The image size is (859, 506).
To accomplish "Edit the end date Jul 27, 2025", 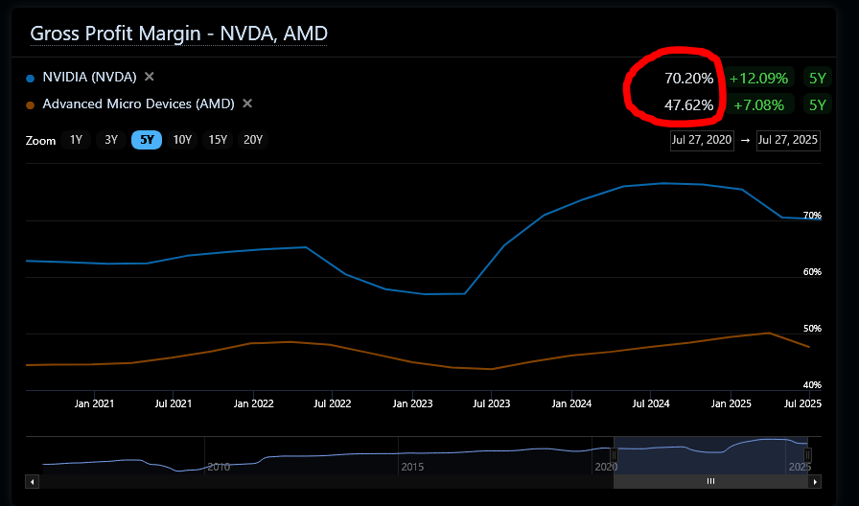I will pos(788,140).
